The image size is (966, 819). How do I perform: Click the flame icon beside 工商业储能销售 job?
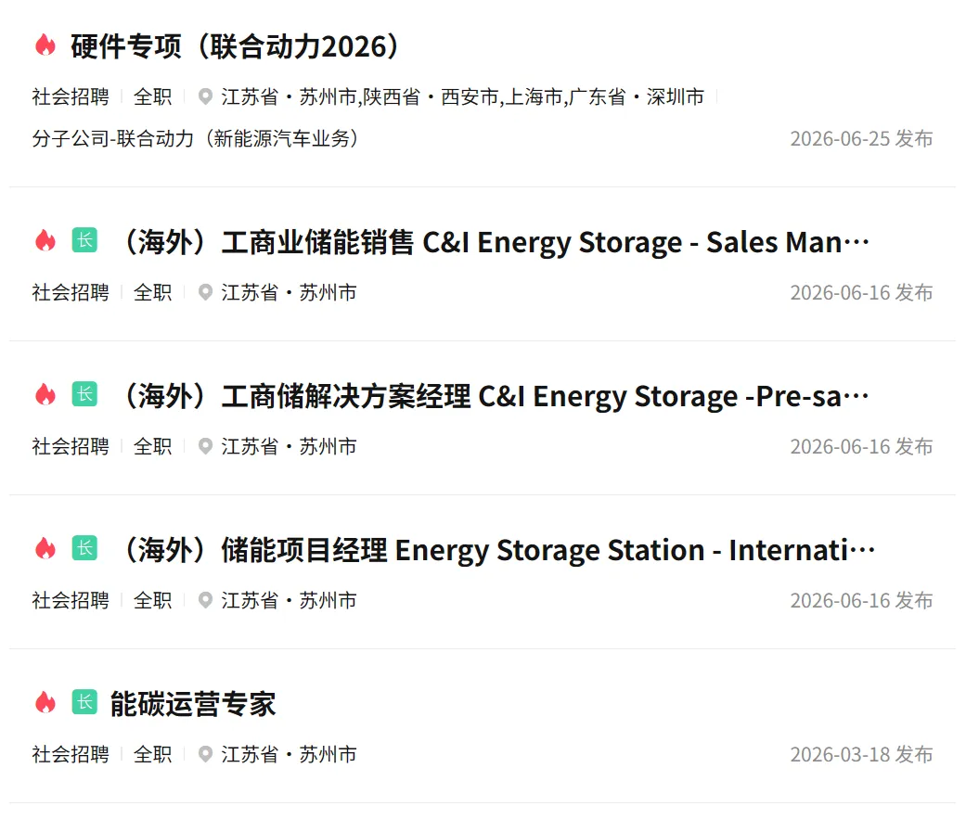click(45, 241)
